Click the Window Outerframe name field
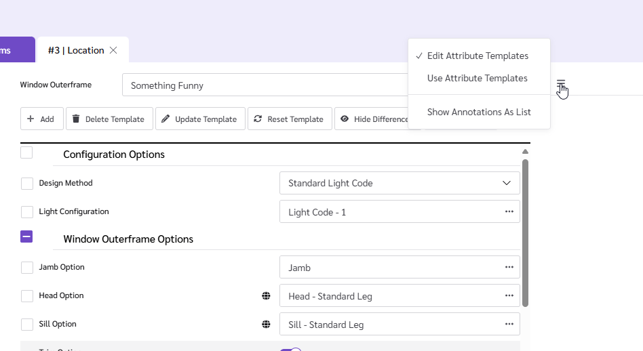The height and width of the screenshot is (351, 643). [265, 85]
